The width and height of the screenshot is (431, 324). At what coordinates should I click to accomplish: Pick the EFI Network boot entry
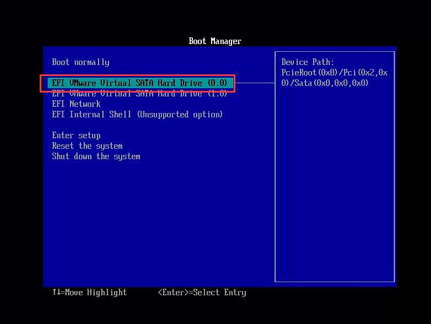76,104
